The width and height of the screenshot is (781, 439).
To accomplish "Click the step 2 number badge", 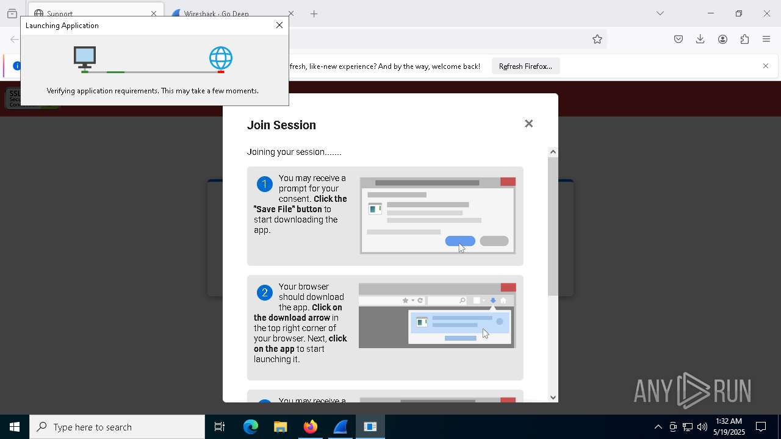I will tap(265, 293).
